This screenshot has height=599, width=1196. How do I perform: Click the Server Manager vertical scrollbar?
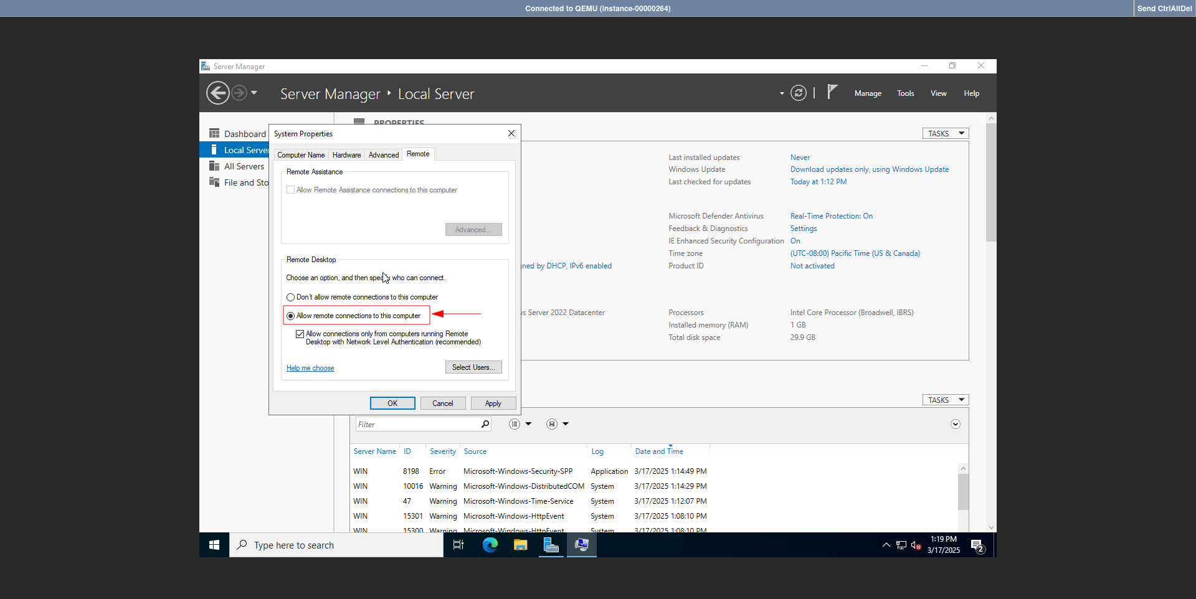tap(991, 182)
